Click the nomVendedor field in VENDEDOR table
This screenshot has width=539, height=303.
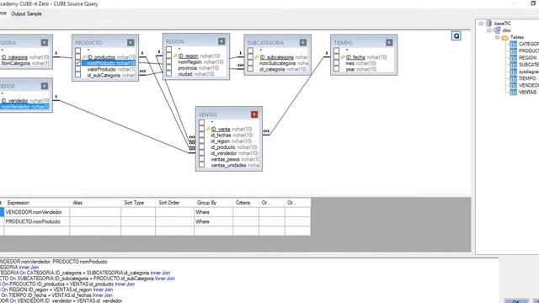click(x=25, y=107)
